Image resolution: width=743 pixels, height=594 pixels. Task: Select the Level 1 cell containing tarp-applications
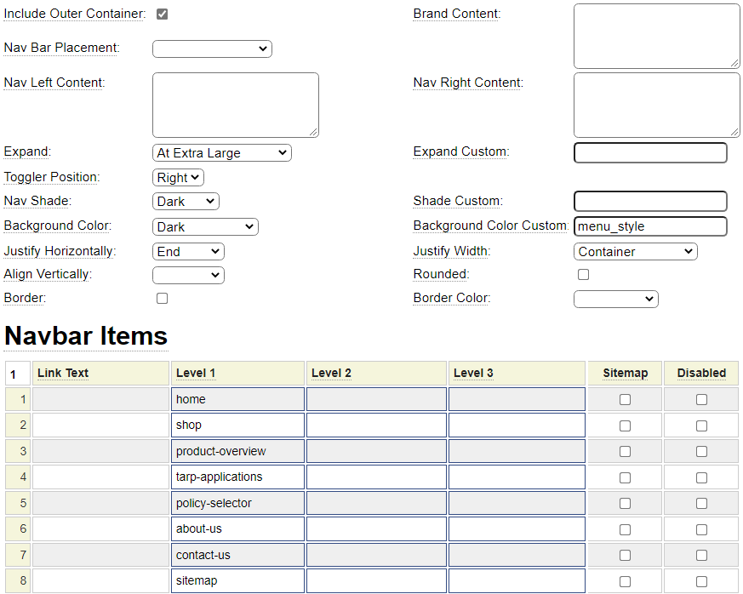pyautogui.click(x=238, y=477)
